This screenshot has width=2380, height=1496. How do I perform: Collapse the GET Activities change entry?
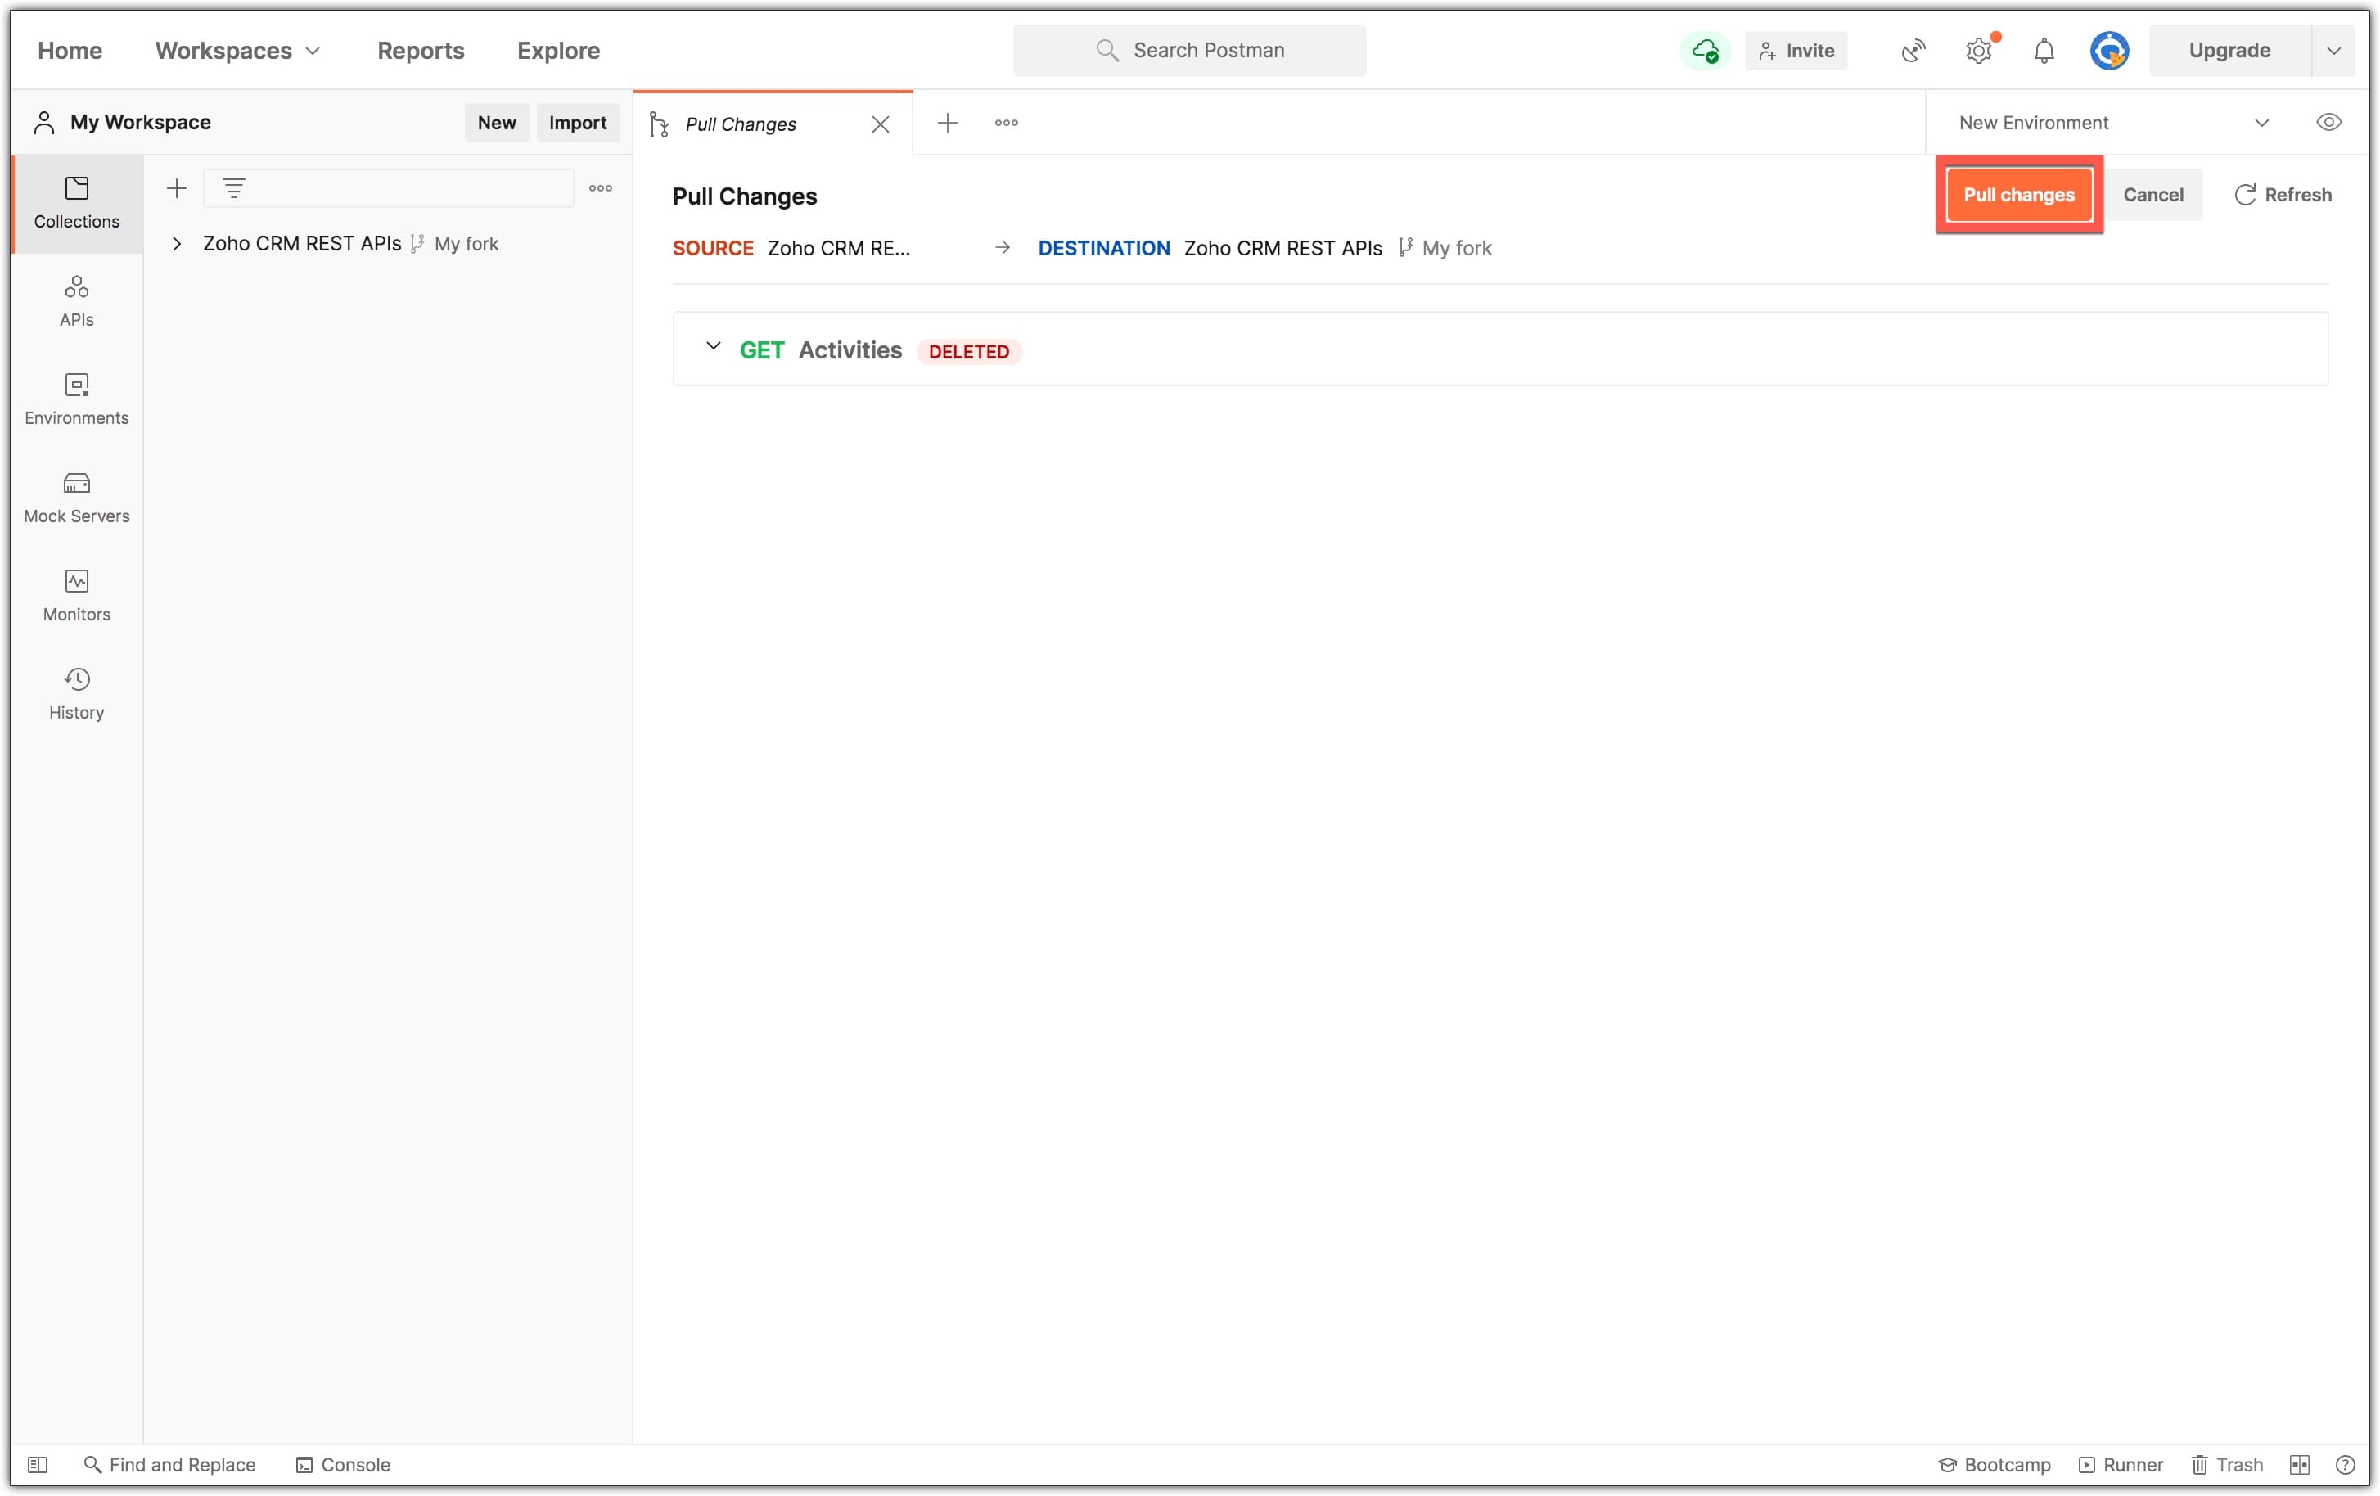point(713,347)
